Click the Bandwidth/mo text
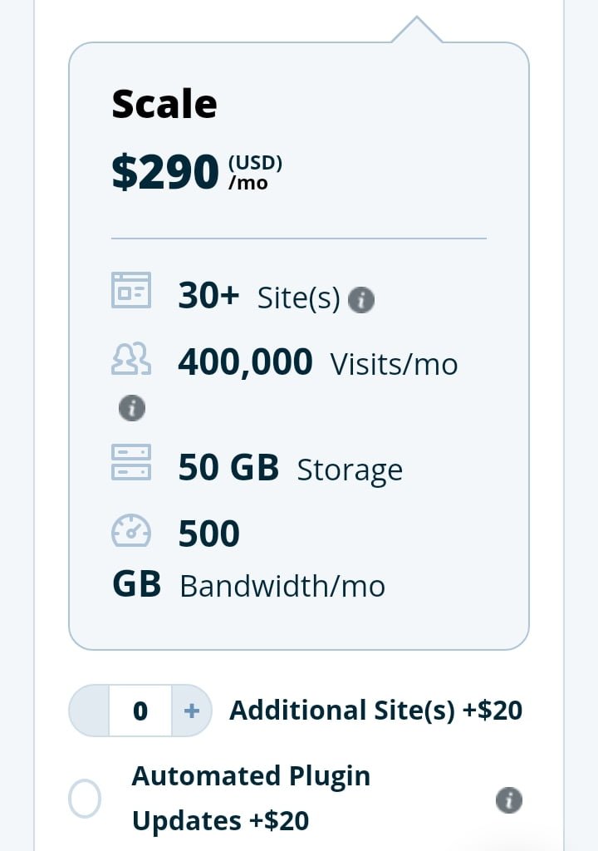 click(282, 586)
